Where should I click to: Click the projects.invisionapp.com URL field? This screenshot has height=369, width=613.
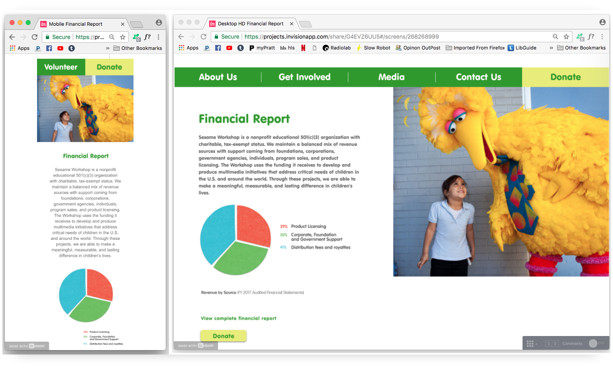[x=341, y=37]
